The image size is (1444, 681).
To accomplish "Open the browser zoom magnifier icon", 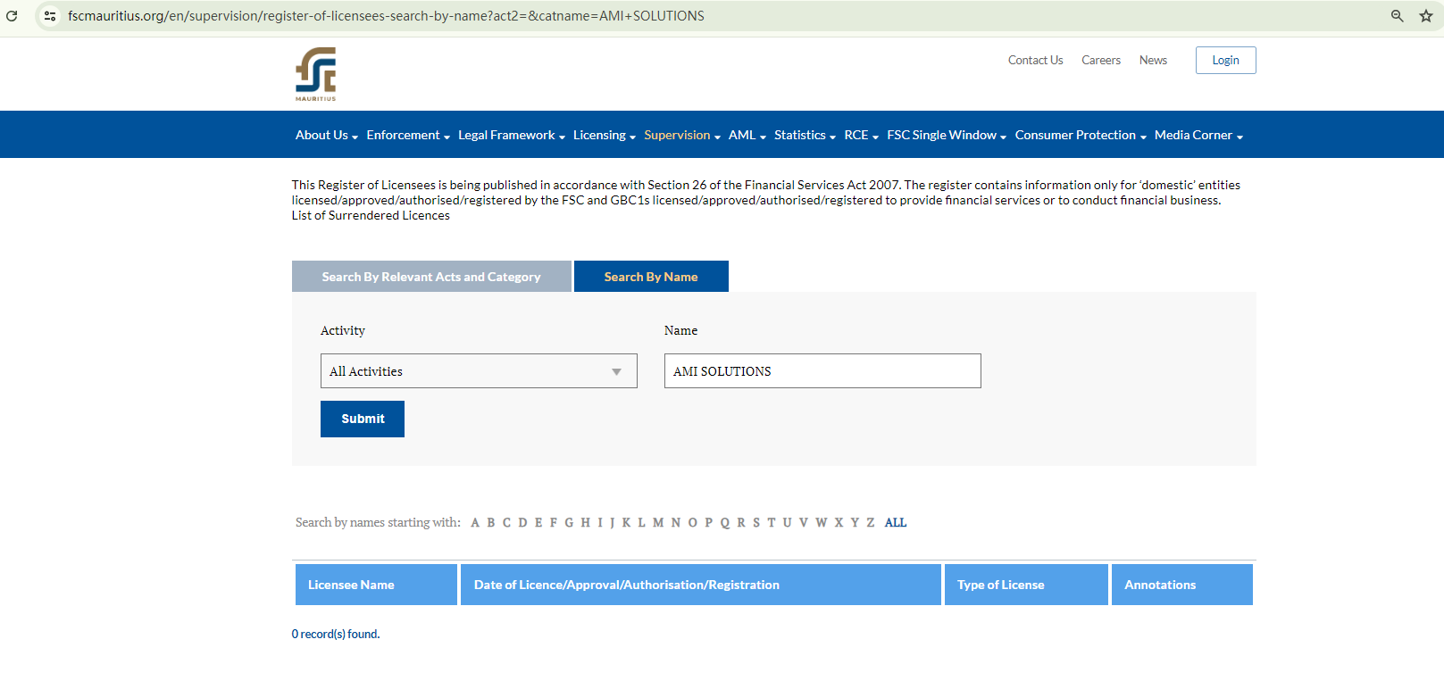I will tap(1398, 16).
